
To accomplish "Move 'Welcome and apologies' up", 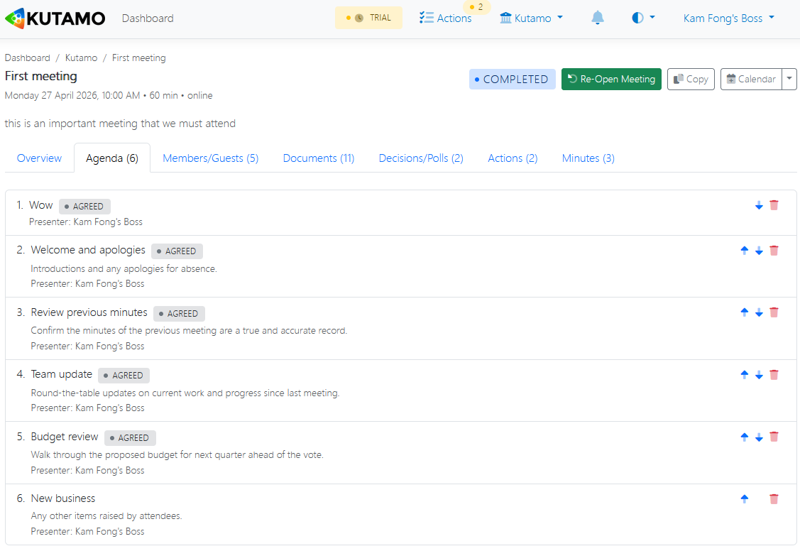I will (x=745, y=251).
